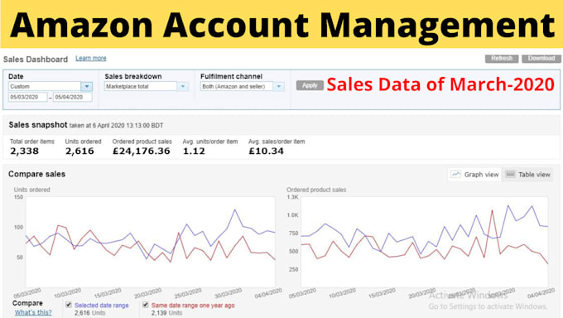Click the 2,139 Units comparison total
This screenshot has width=563, height=318.
(166, 313)
